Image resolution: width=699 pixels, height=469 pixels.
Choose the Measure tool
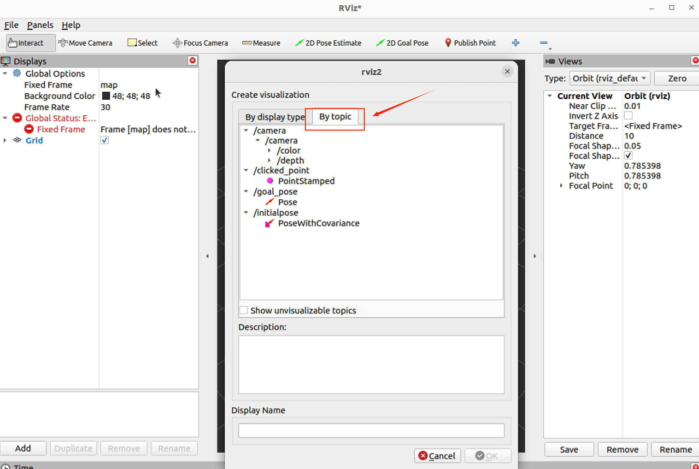[x=261, y=43]
